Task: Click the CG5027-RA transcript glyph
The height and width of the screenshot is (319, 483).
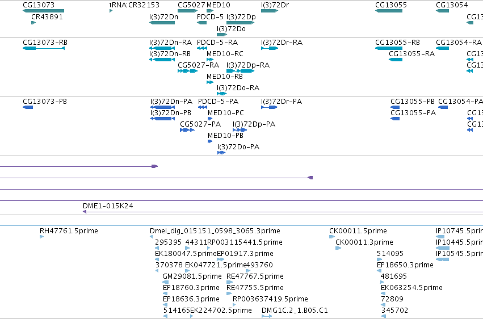Action: [x=188, y=71]
